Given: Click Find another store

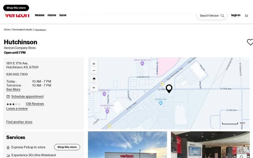Looking at the screenshot, I should (x=19, y=122).
